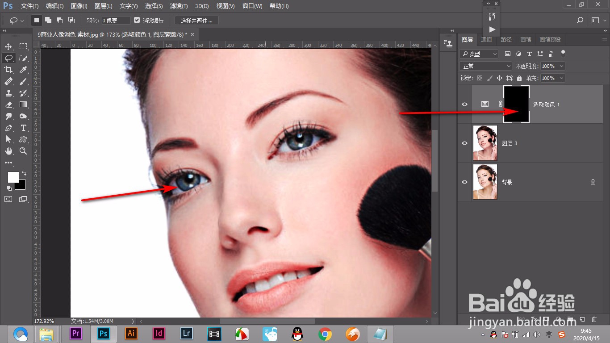
Task: Open the 滤镜(T) menu
Action: 179,6
